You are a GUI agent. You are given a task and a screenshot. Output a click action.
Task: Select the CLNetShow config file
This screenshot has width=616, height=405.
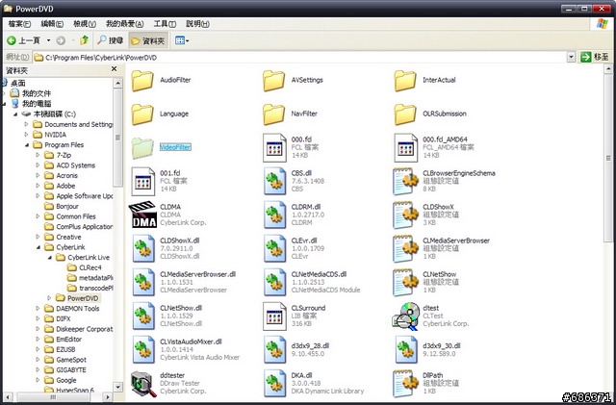[424, 283]
